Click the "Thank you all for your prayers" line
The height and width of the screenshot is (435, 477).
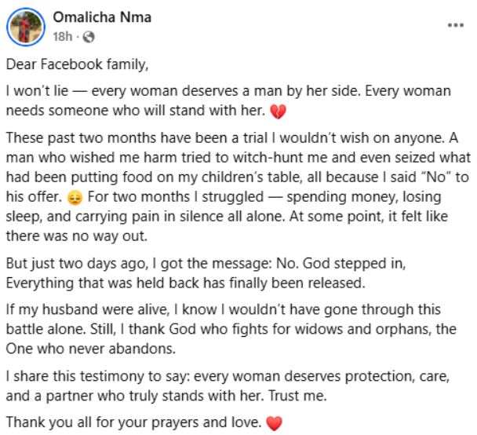click(x=133, y=422)
